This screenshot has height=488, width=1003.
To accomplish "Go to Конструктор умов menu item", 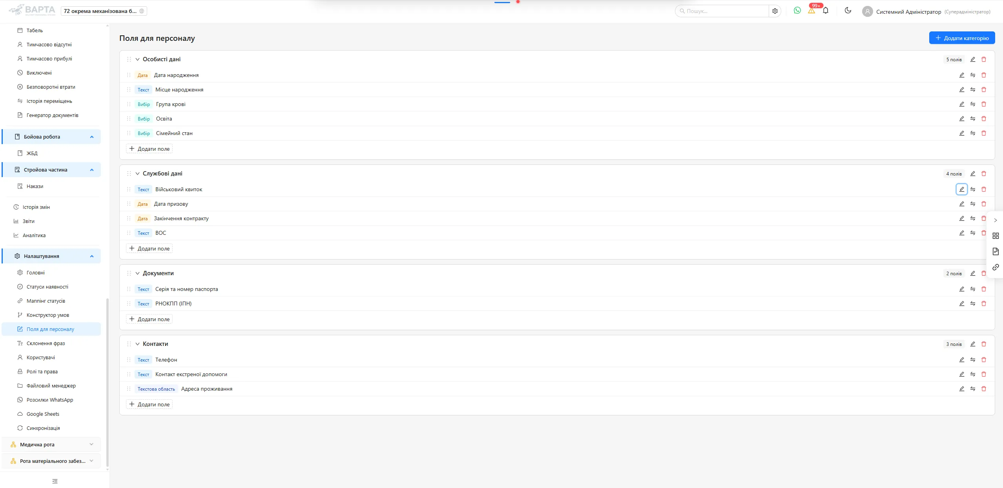I will tap(47, 315).
